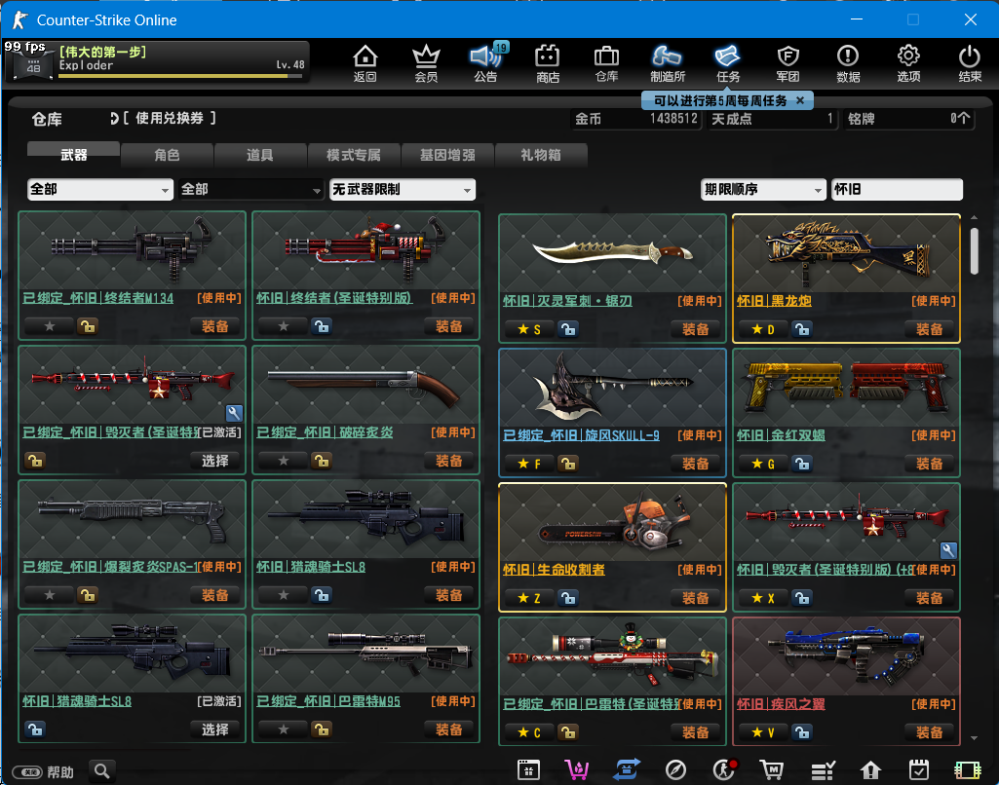Open the 制造所 crafting icon
999x785 pixels.
point(667,63)
